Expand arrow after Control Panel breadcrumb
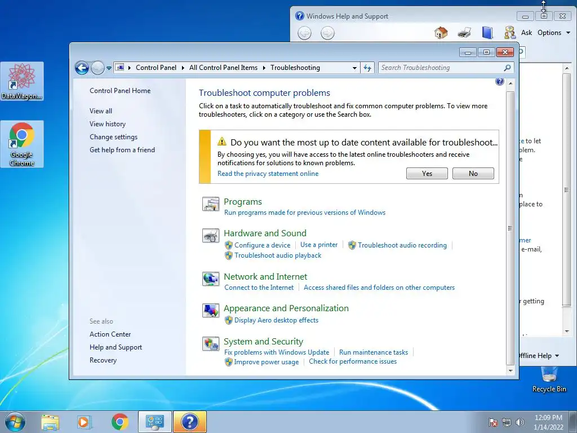577x433 pixels. tap(183, 68)
